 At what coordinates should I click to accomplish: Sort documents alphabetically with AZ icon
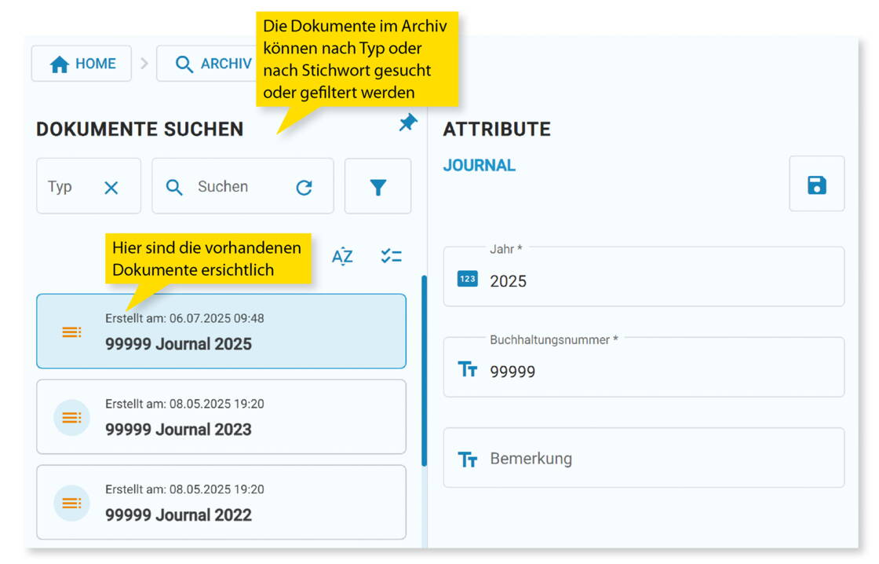(x=342, y=257)
